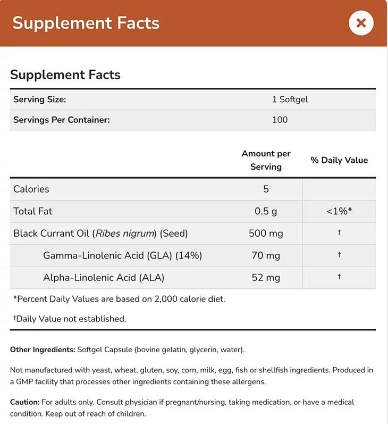
Task: Select the Gamma-Linolenic Acid (GLA) row
Action: (122, 255)
